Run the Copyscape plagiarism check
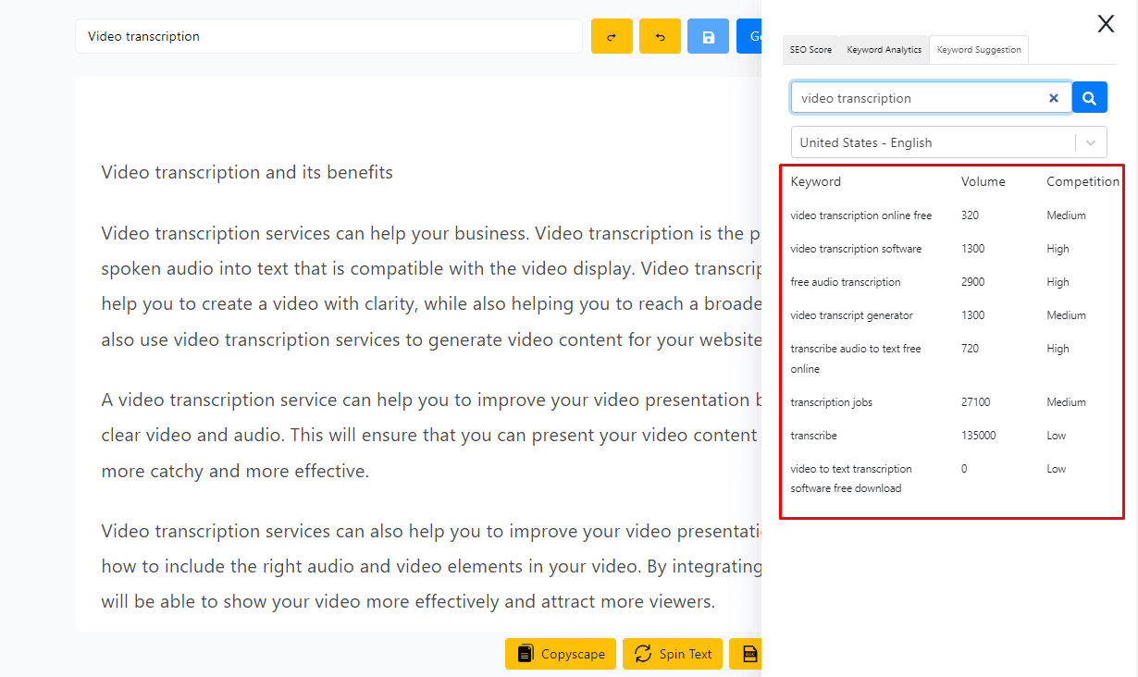This screenshot has height=677, width=1138. tap(561, 654)
